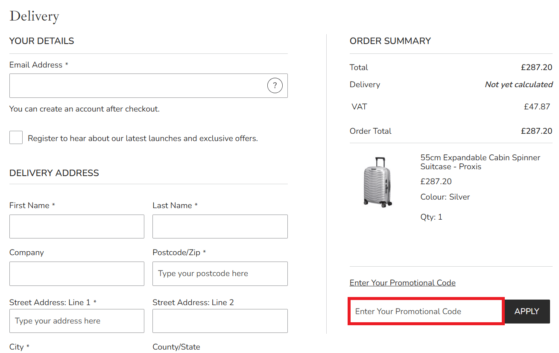
Task: Click the Postcode/Zip field
Action: point(220,274)
